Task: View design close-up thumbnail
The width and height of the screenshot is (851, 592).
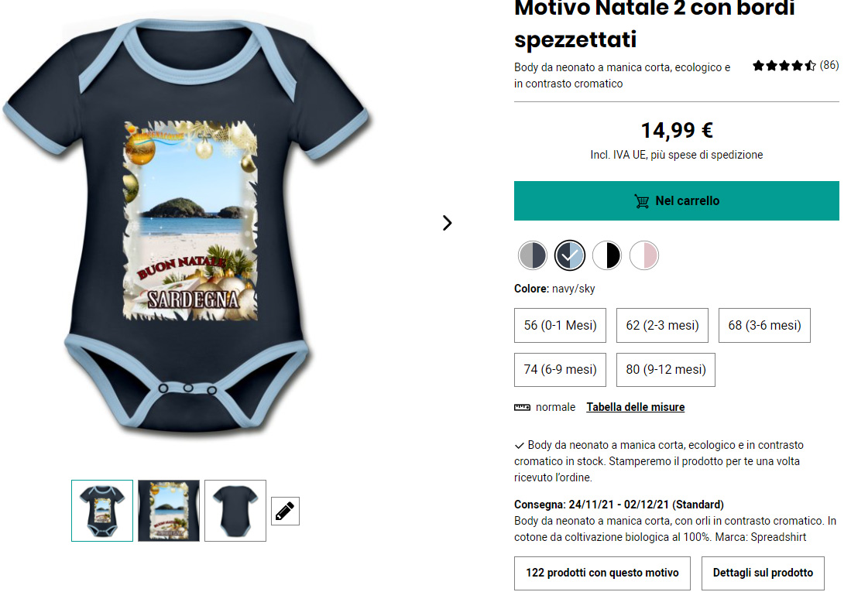Action: [x=169, y=511]
